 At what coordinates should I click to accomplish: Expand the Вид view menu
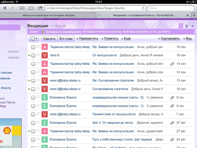coord(188,39)
